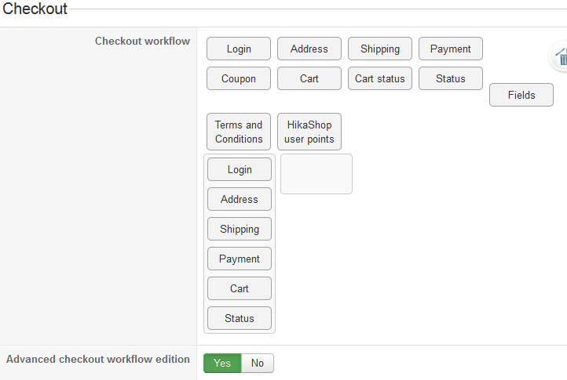Enable advanced checkout workflow with Yes

(x=222, y=363)
